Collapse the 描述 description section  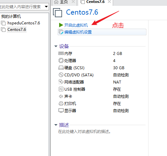[x=56, y=125]
